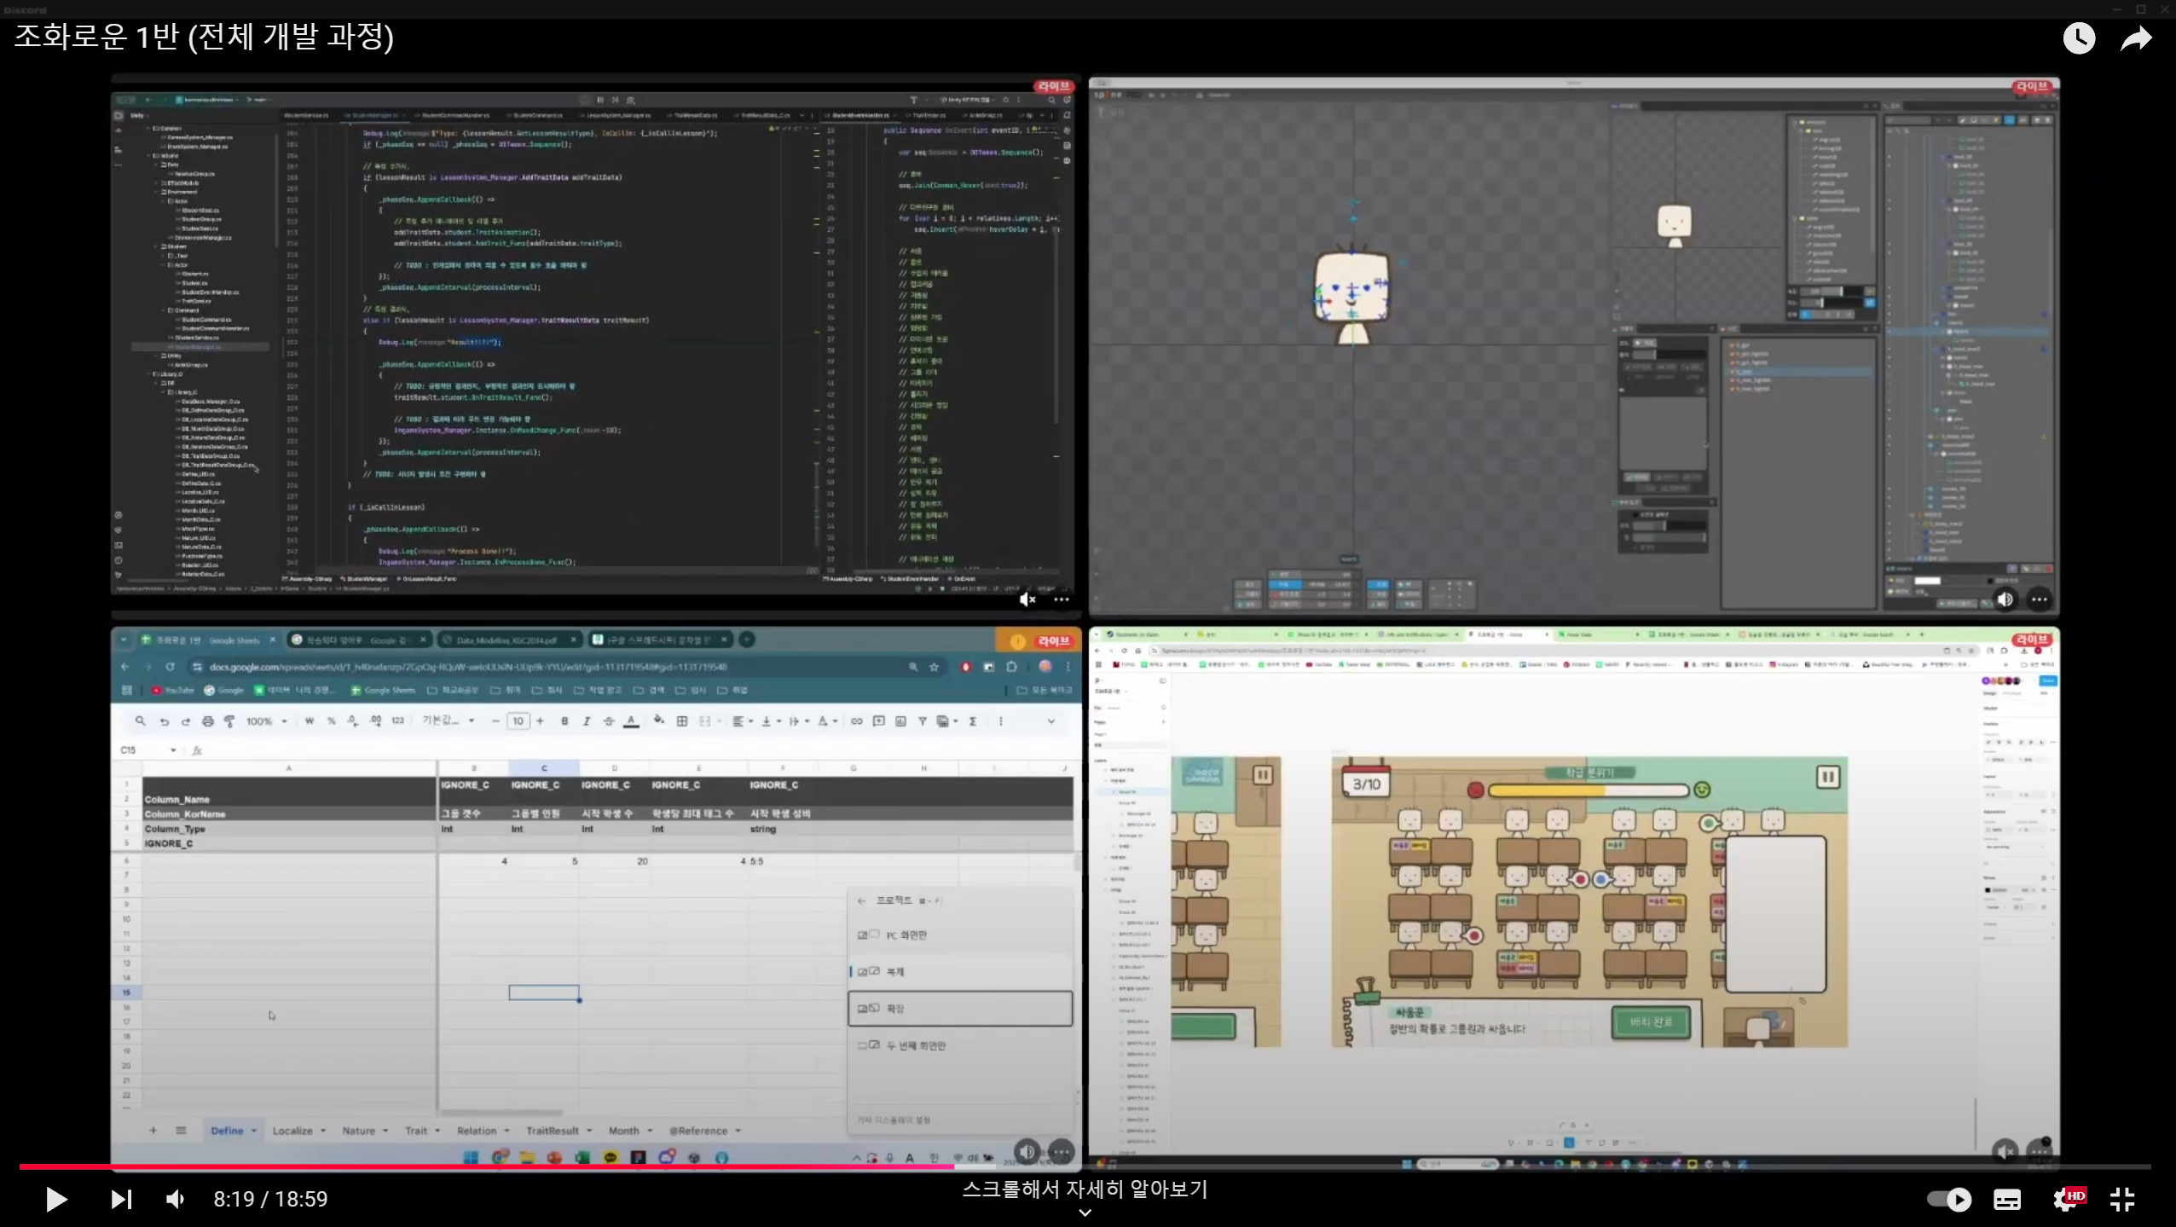Toggle italic formatting
Image resolution: width=2176 pixels, height=1227 pixels.
click(x=587, y=721)
